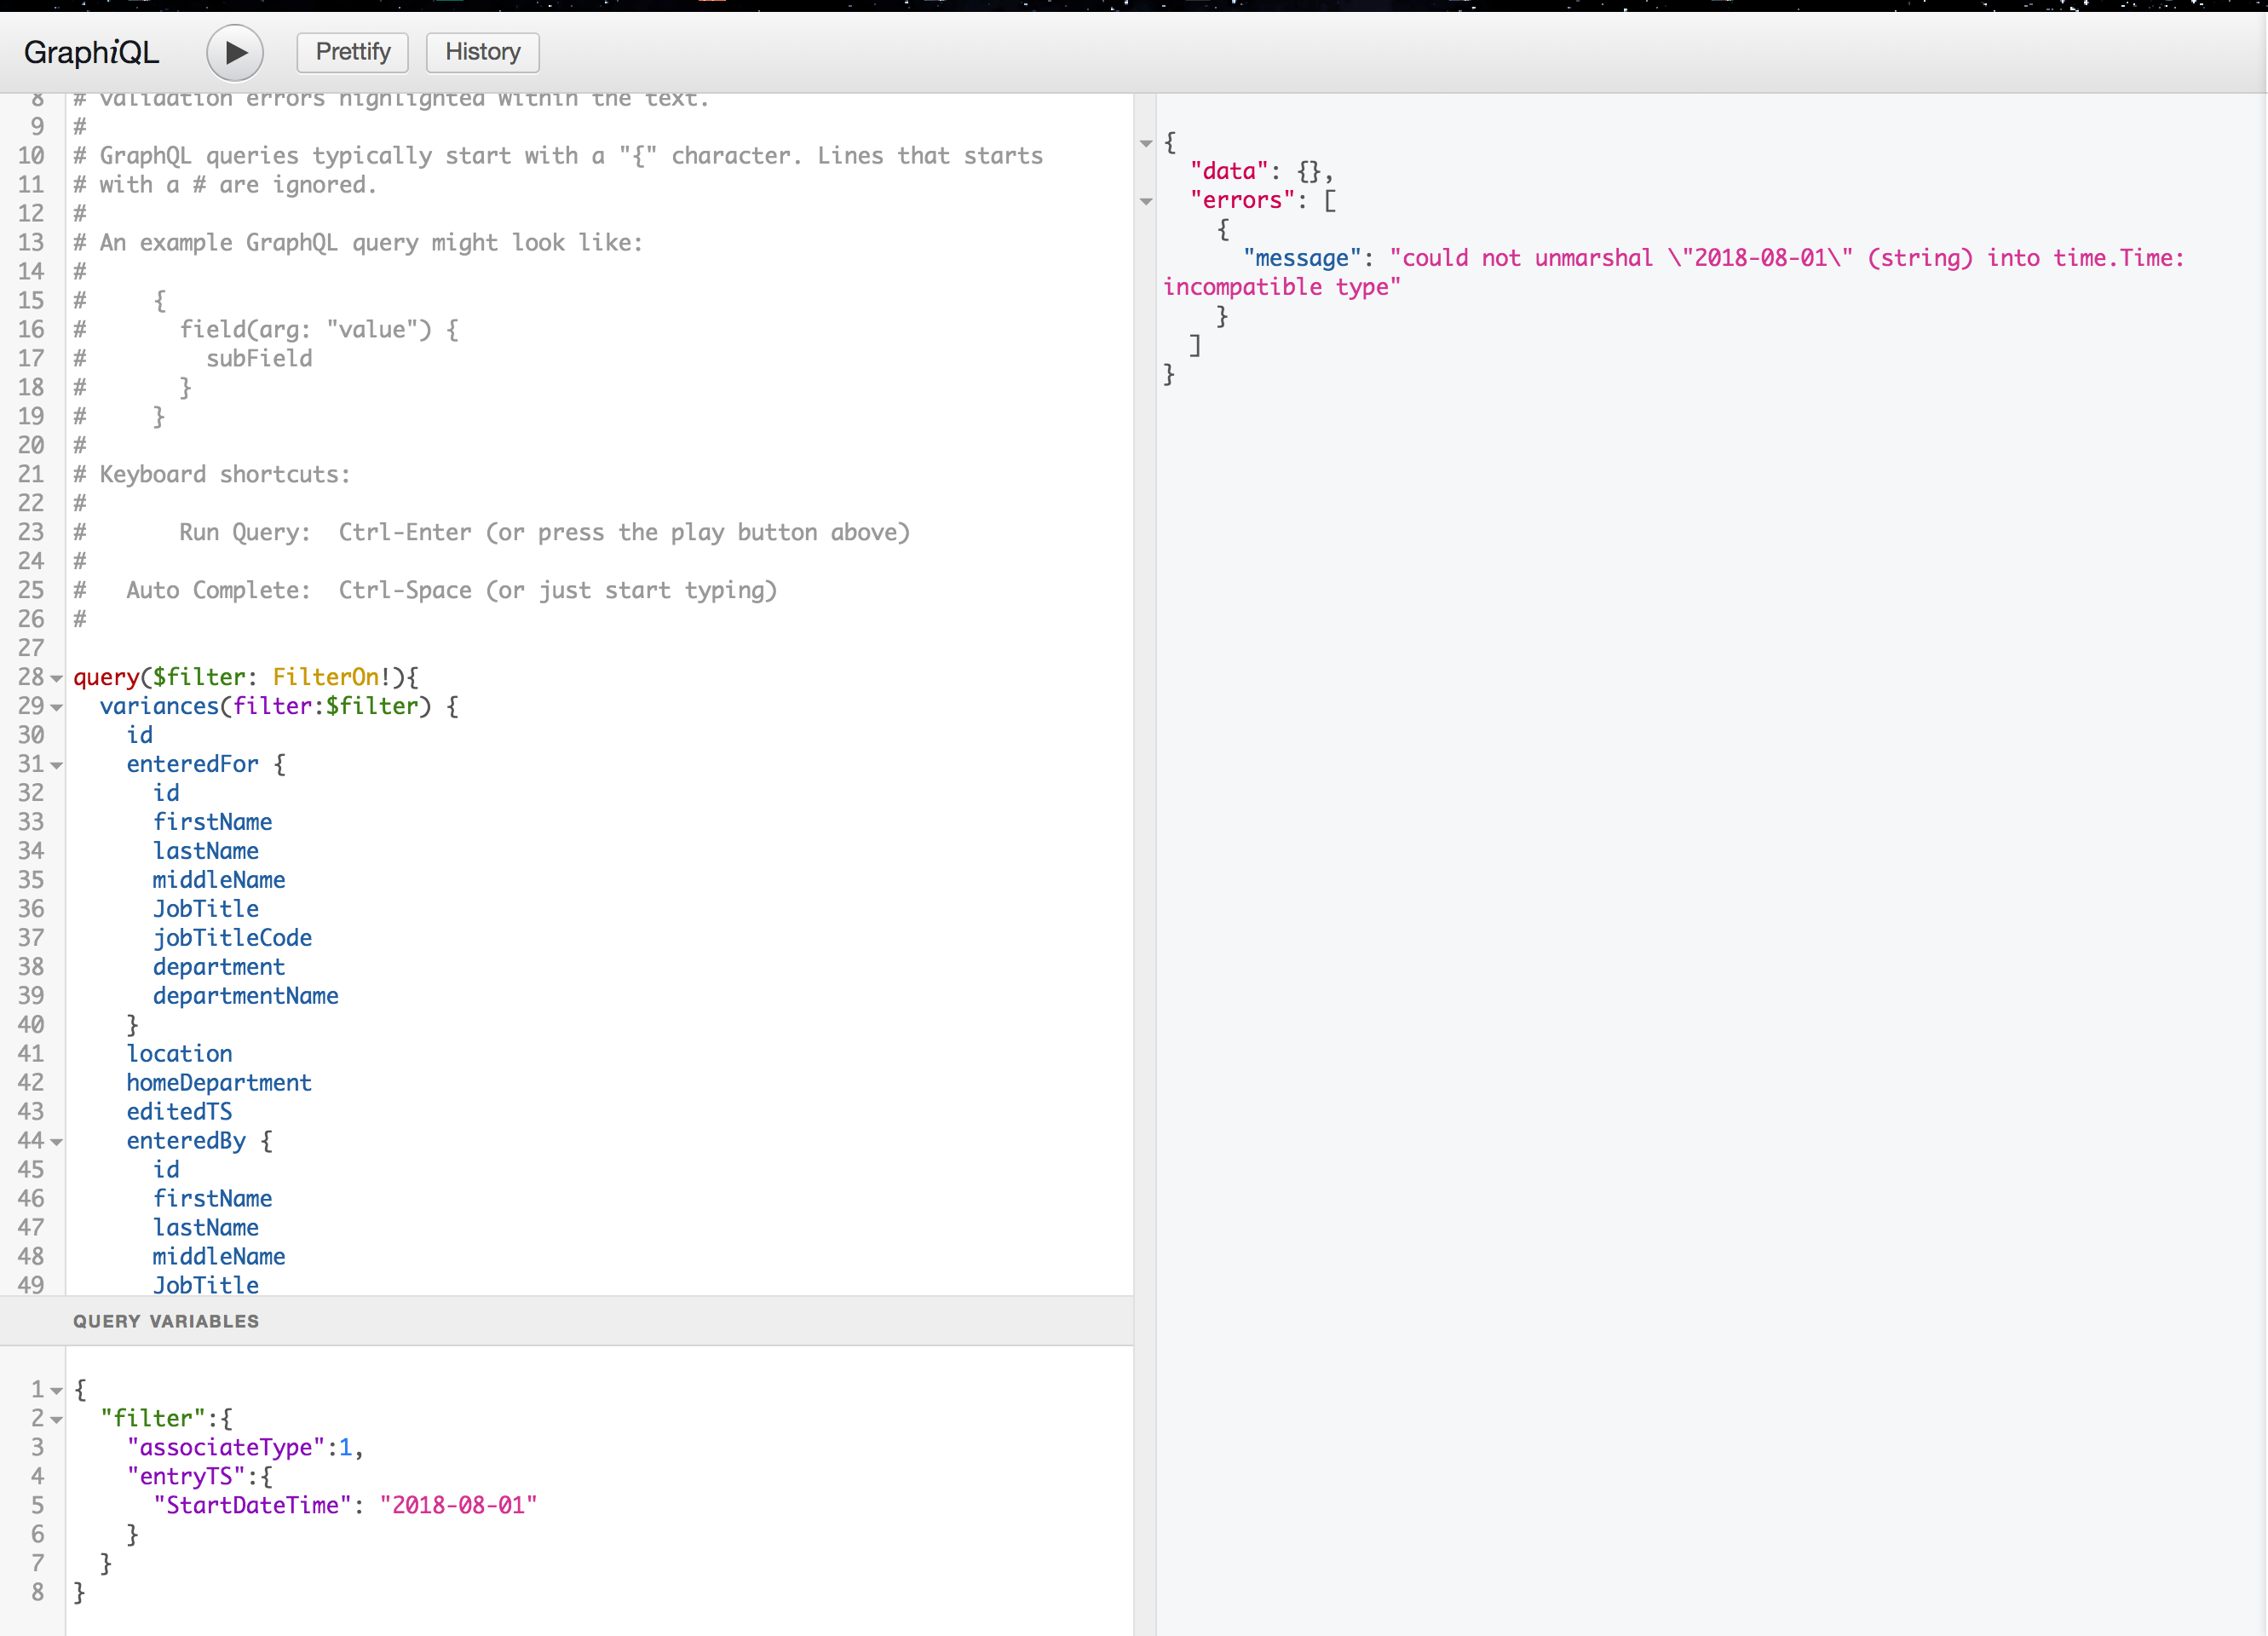
Task: Collapse the enteredFor block fold arrow
Action: click(57, 766)
